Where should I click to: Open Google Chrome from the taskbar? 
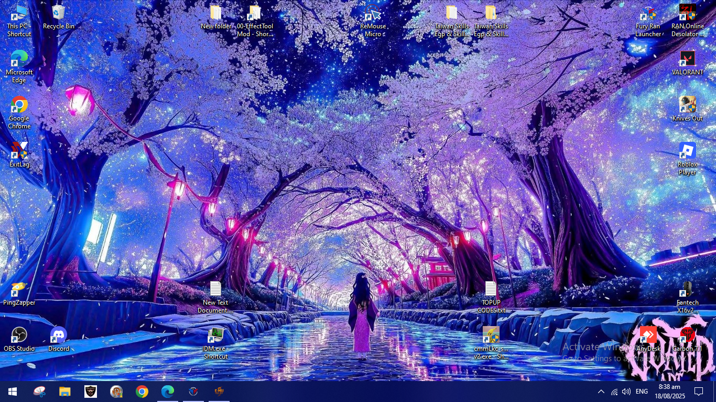coord(142,392)
